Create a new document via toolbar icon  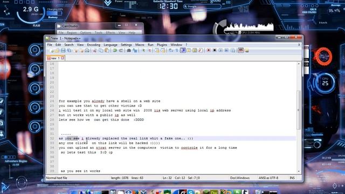tap(52, 51)
